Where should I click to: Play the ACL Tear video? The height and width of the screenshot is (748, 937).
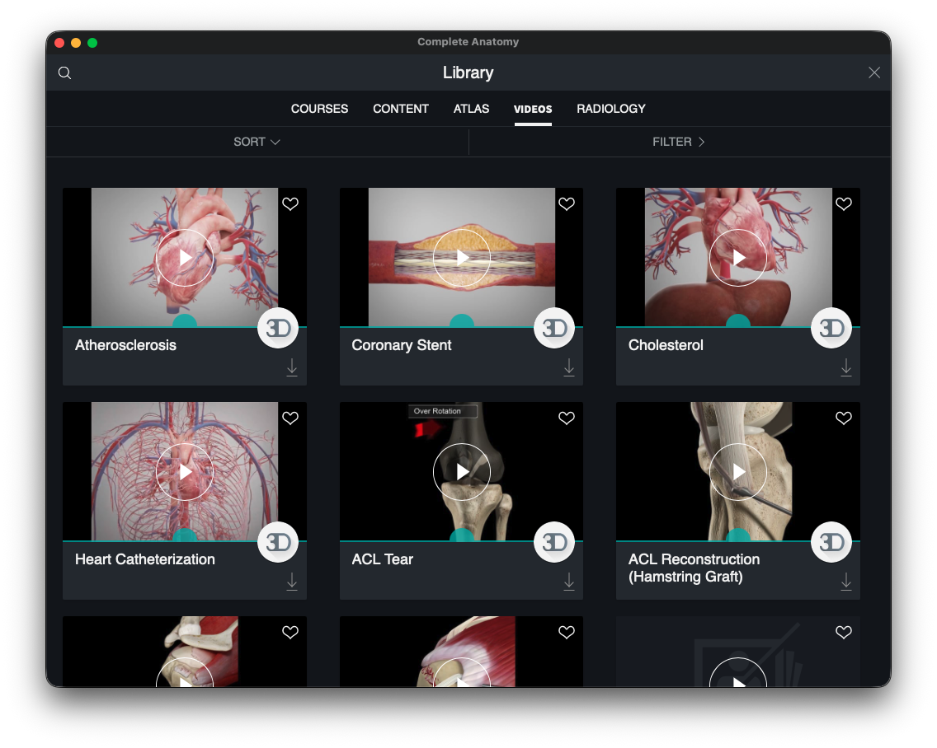click(x=461, y=472)
